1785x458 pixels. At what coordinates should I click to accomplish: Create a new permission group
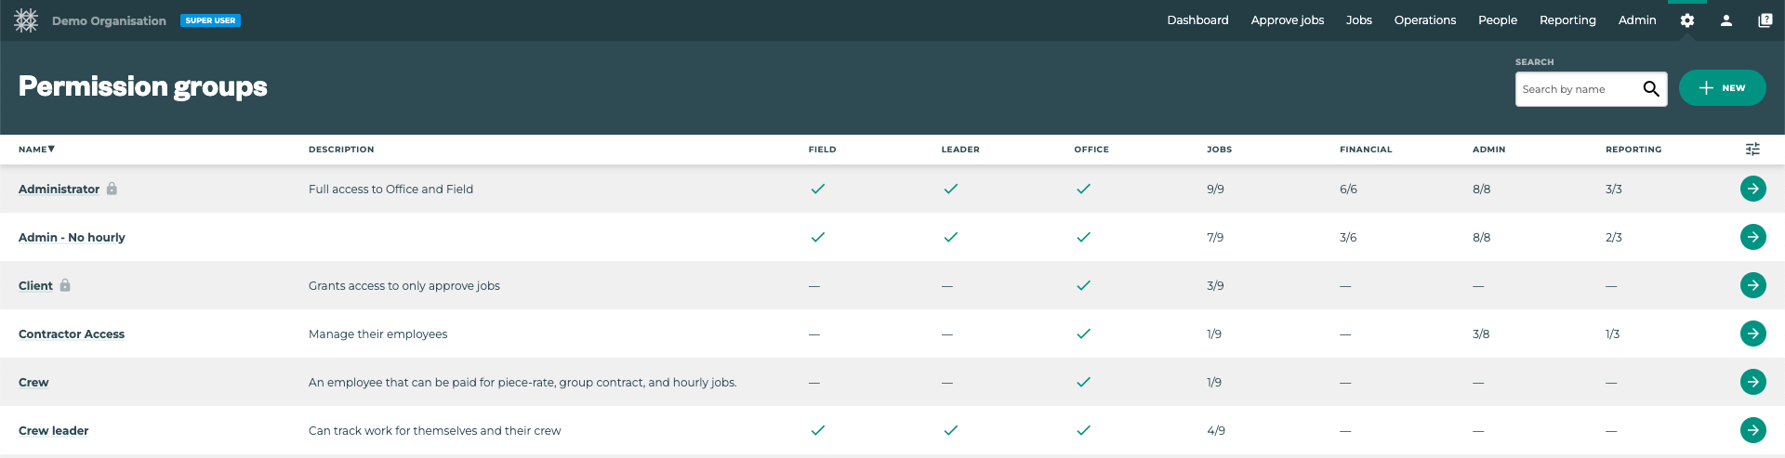click(x=1722, y=88)
